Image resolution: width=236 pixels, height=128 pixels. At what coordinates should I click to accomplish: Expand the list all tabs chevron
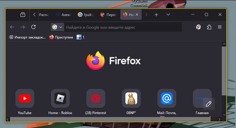[168, 15]
